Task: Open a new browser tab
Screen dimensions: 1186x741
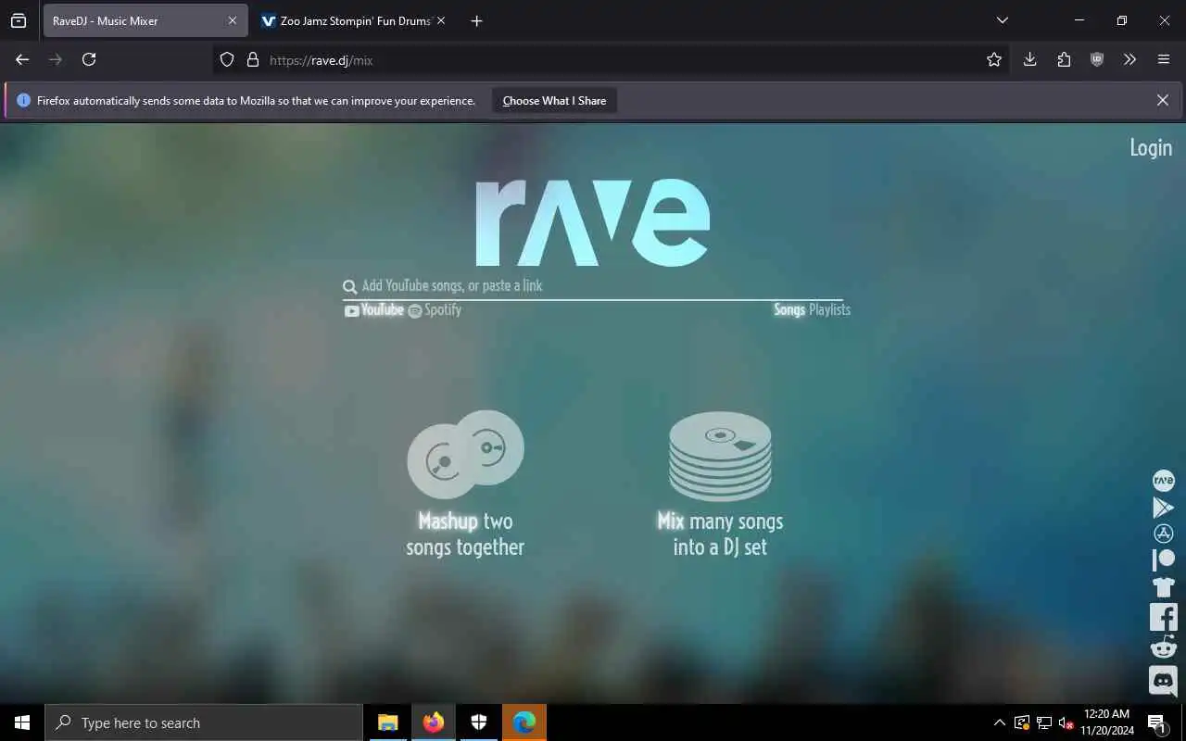Action: point(476,20)
